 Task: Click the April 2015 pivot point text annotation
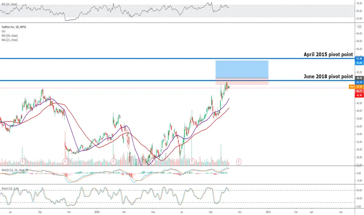coord(328,54)
